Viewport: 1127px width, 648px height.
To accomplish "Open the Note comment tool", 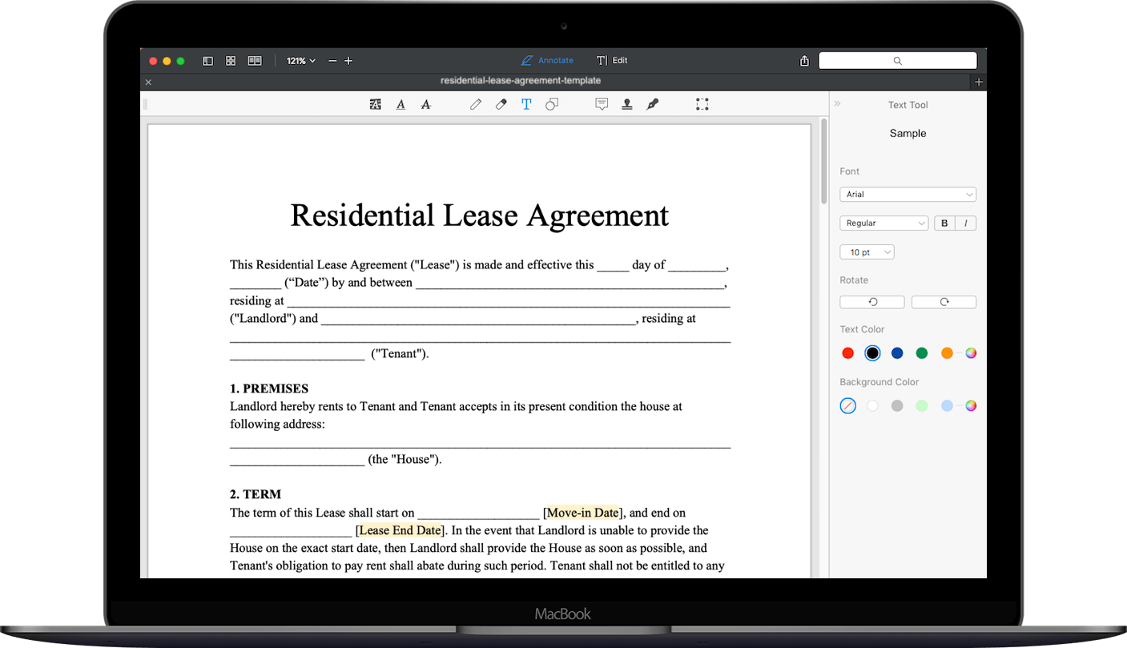I will (x=602, y=104).
